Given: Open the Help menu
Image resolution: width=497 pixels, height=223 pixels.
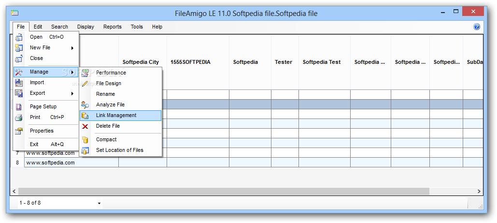Looking at the screenshot, I should coord(157,27).
